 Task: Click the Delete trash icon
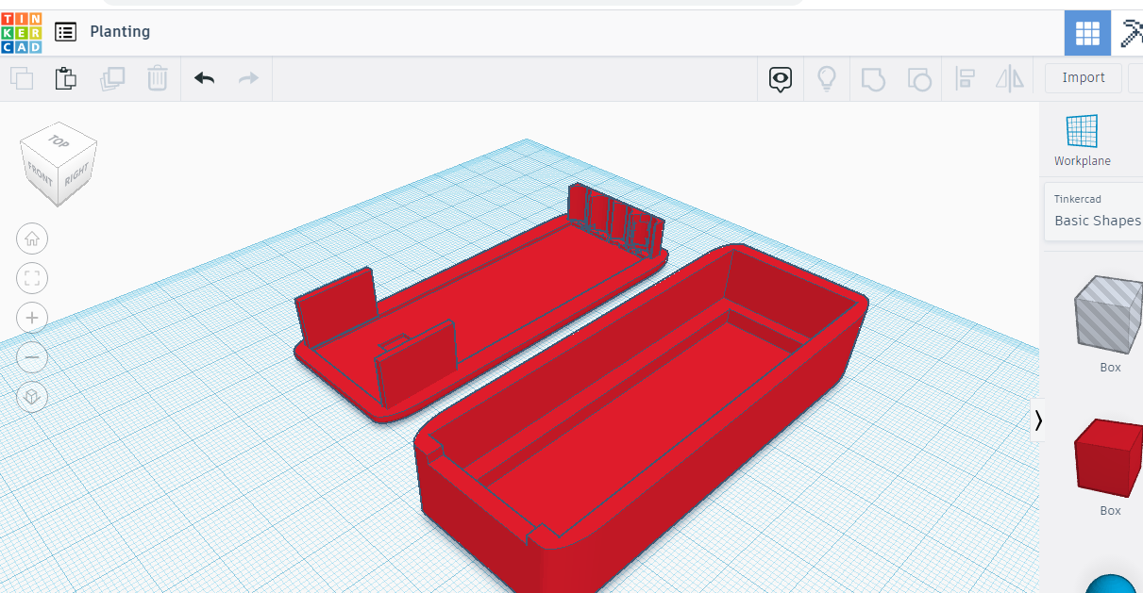click(158, 78)
